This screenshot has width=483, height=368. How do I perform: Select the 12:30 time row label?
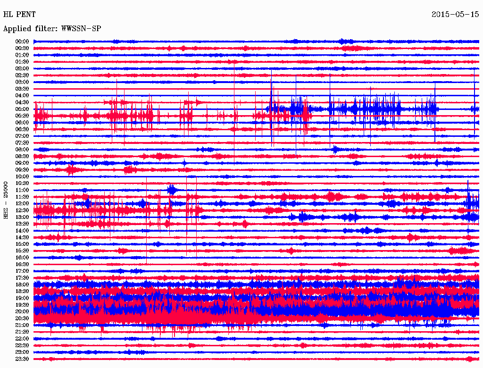pos(22,210)
